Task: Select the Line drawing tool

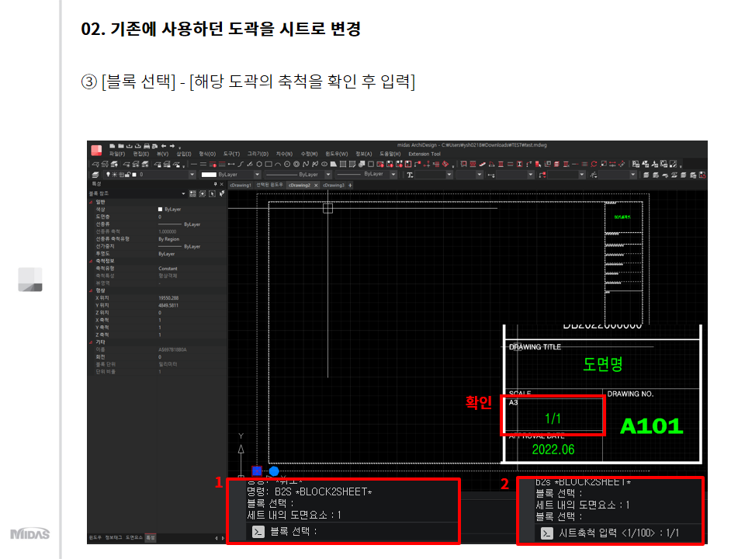Action: click(x=194, y=165)
